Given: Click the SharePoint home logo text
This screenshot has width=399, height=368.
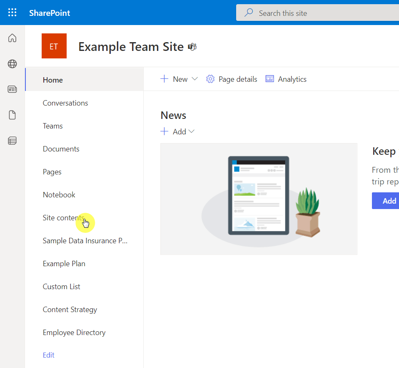Looking at the screenshot, I should [x=50, y=13].
